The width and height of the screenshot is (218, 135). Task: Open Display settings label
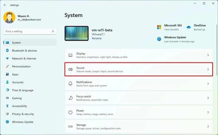[81, 54]
